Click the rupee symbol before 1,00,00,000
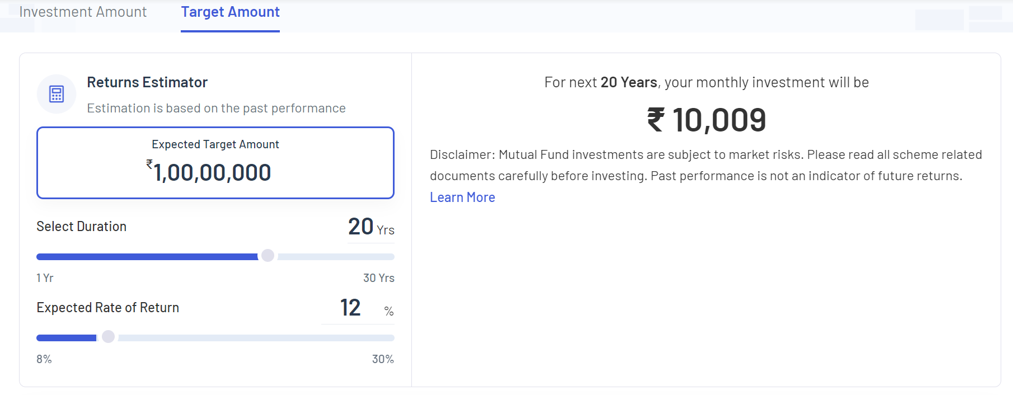Image resolution: width=1013 pixels, height=395 pixels. [149, 164]
